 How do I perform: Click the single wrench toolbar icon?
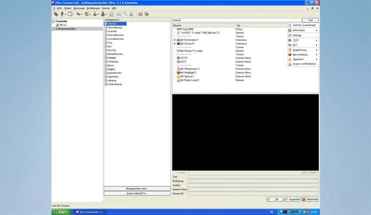126,14
